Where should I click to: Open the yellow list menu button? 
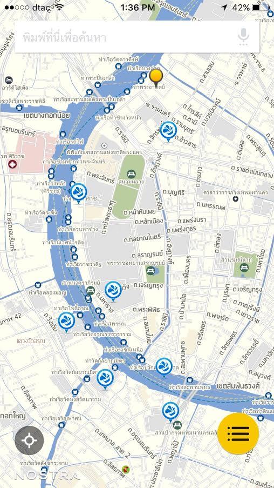coord(238,433)
